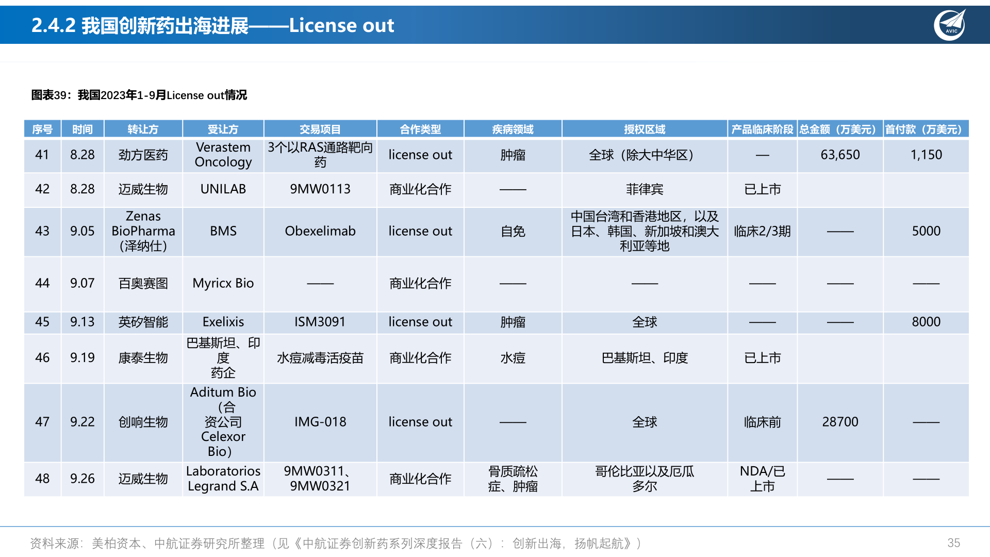Click the '百奥赛图' cell
The height and width of the screenshot is (557, 990).
[x=143, y=283]
